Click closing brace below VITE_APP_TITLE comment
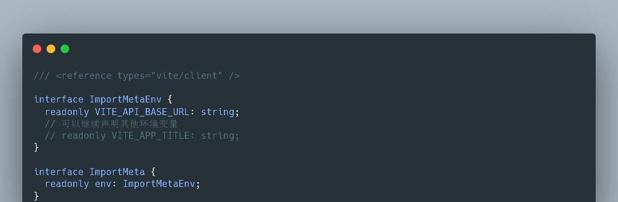 (x=36, y=147)
